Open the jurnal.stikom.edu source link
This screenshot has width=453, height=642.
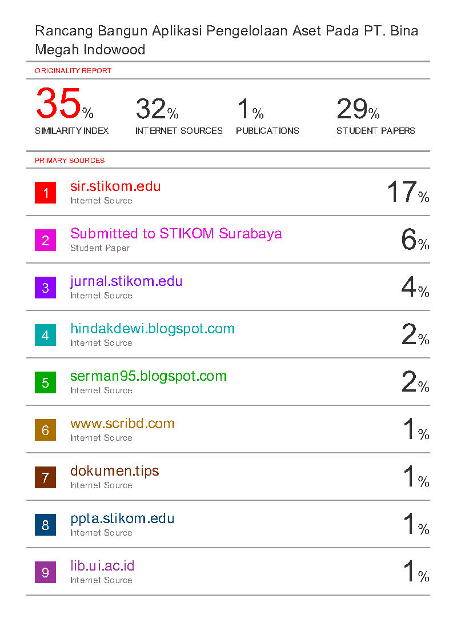pyautogui.click(x=126, y=281)
